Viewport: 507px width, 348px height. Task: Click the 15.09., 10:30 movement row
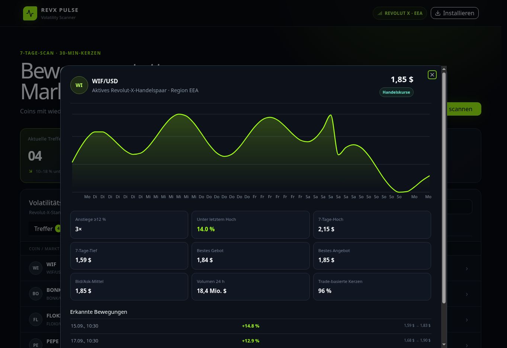coord(251,326)
